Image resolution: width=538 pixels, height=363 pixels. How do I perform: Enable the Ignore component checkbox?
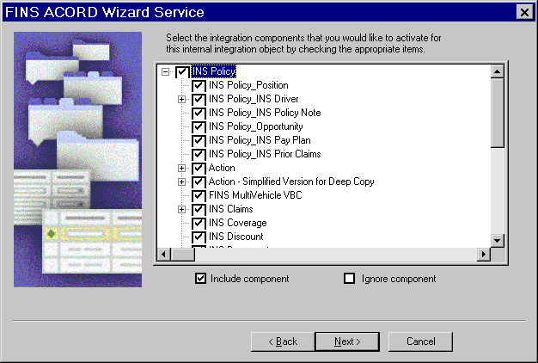tap(349, 278)
